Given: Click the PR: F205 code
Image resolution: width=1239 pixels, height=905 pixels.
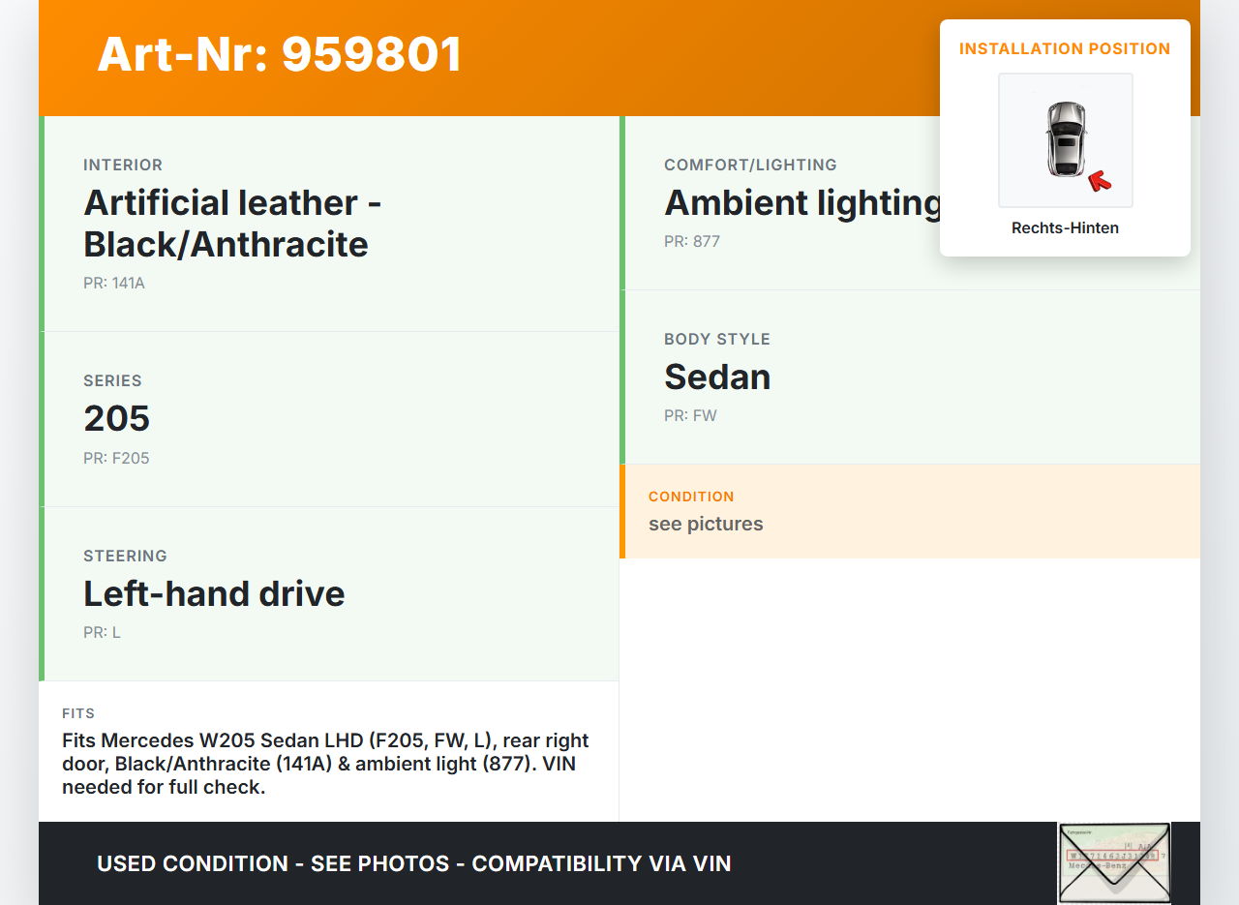Looking at the screenshot, I should click(116, 459).
